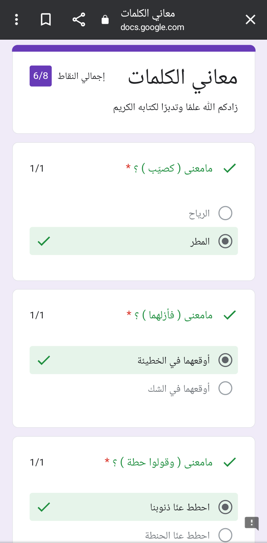
Task: Bookmark this page
Action: coord(46,20)
